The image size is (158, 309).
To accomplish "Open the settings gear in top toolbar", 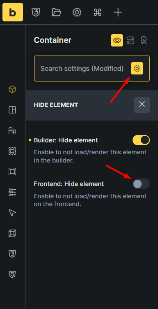I will (77, 12).
